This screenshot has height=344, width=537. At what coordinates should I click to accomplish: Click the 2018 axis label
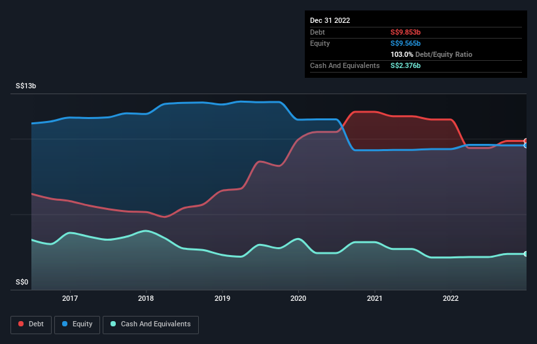click(x=146, y=298)
